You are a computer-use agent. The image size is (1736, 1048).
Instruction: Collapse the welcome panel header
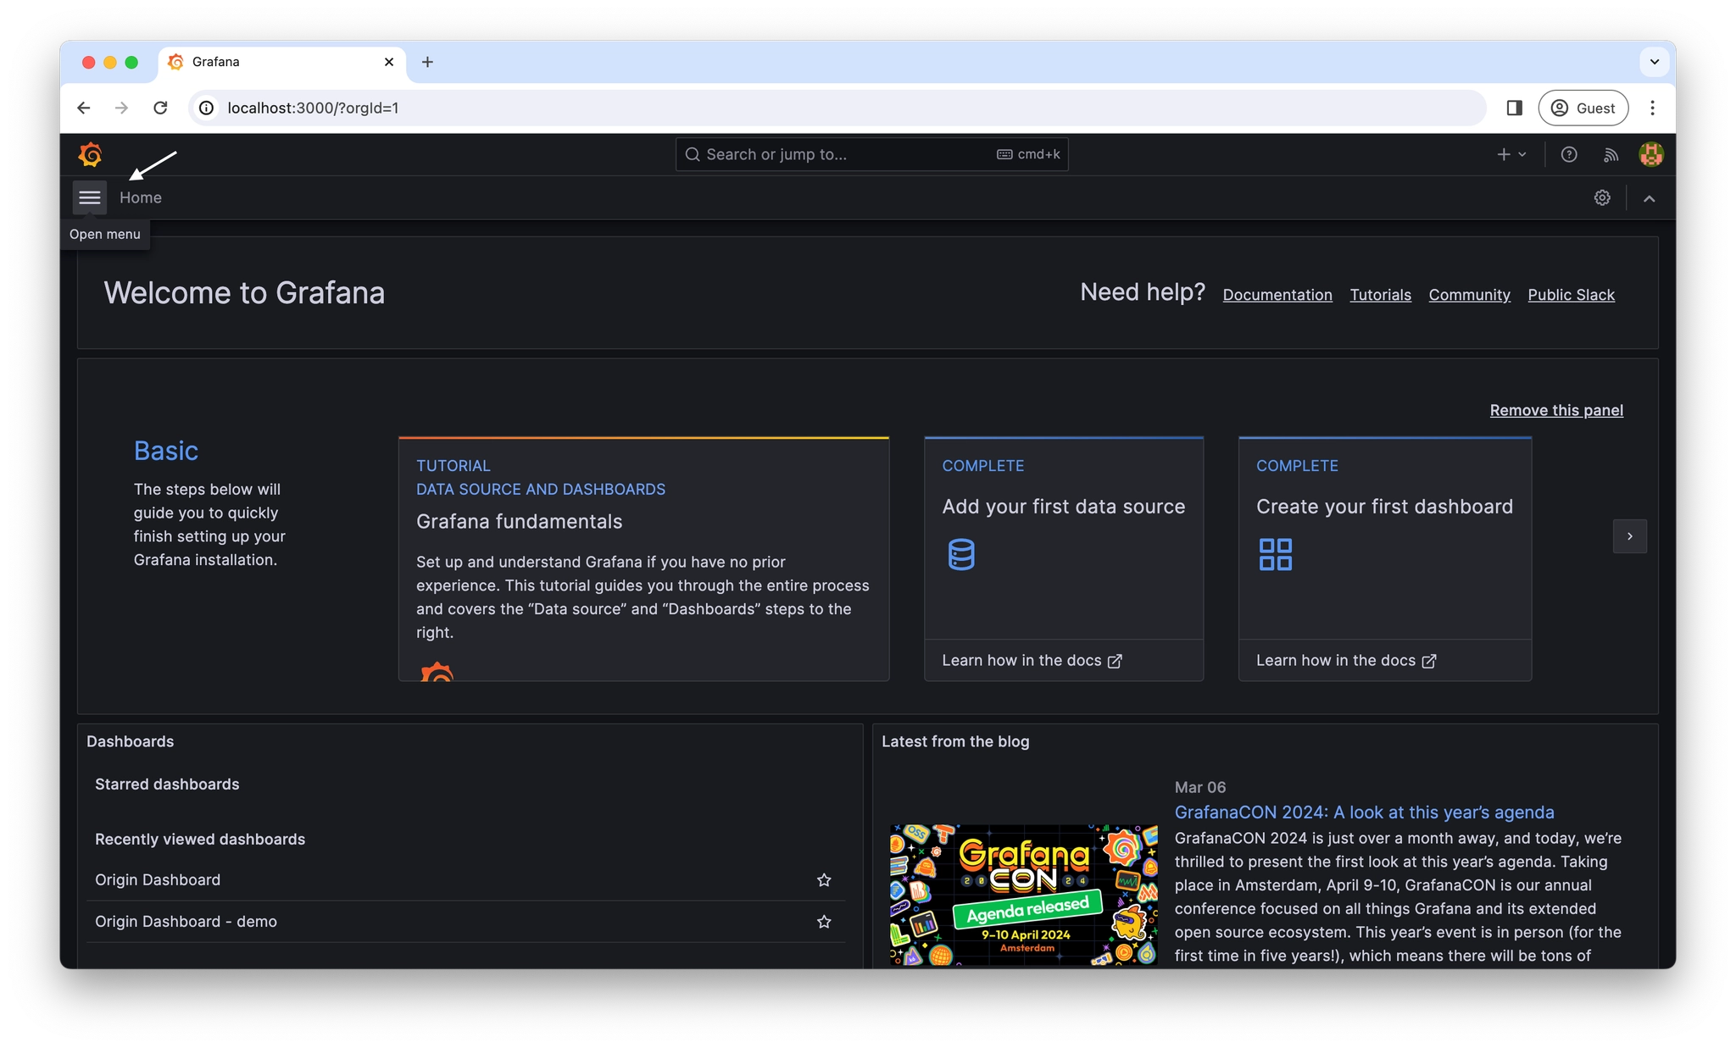tap(1650, 197)
